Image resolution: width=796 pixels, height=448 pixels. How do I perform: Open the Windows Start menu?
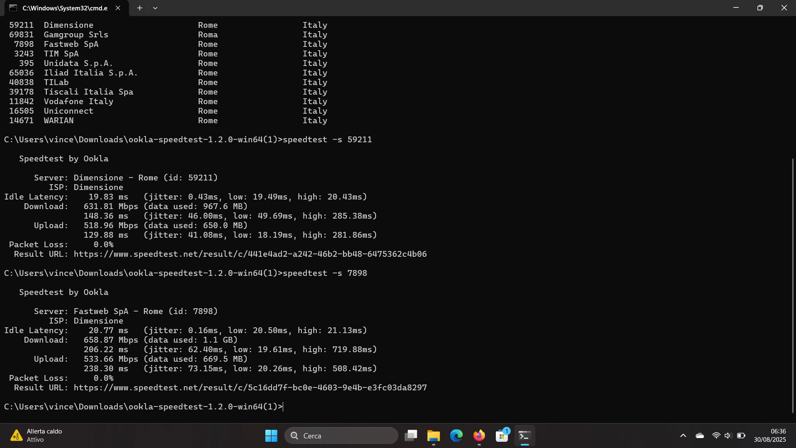[271, 436]
